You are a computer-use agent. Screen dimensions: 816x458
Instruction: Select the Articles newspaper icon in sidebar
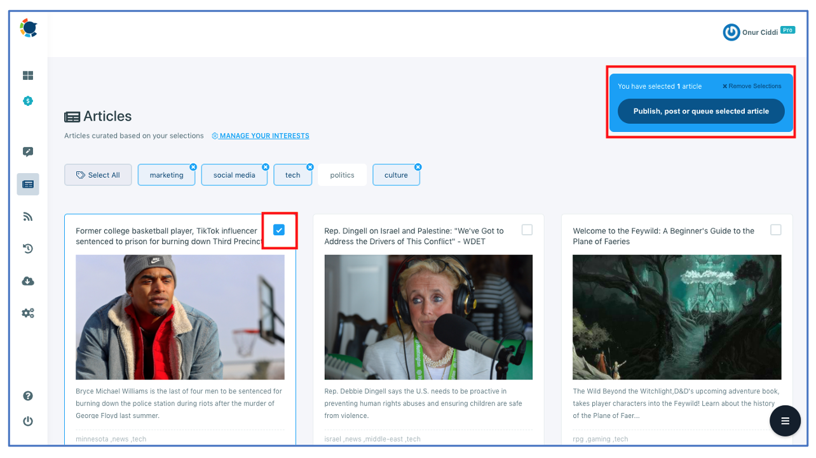28,184
